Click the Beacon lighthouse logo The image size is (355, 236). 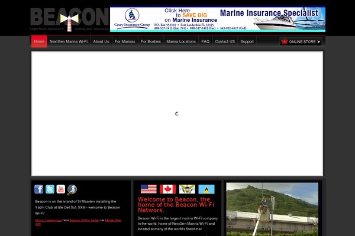point(69,19)
